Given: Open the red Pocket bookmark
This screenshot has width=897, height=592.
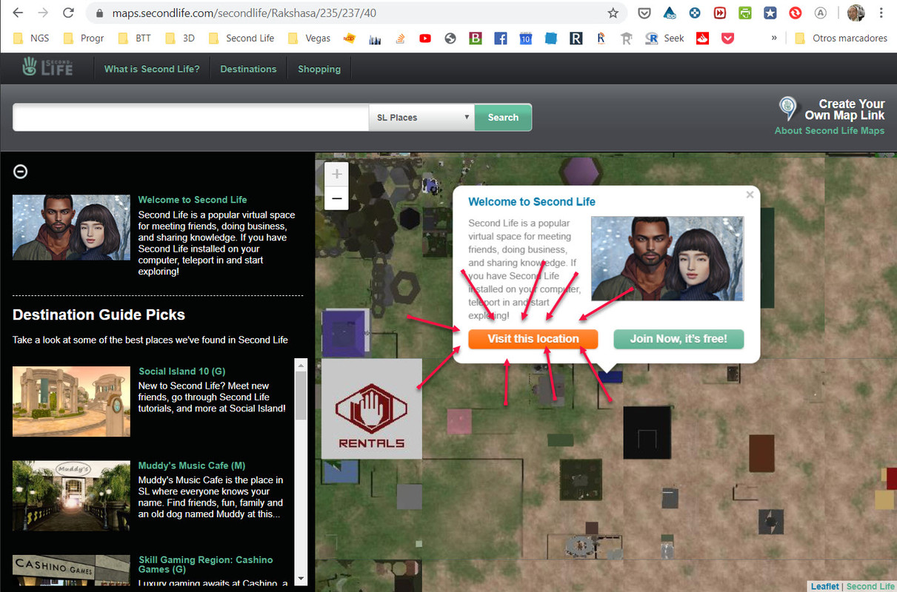Looking at the screenshot, I should pos(727,38).
